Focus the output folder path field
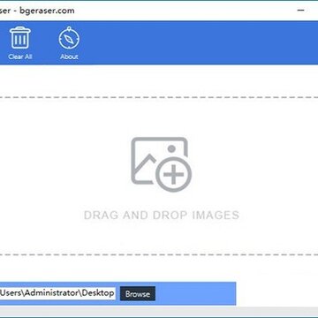318x318 pixels. (57, 293)
